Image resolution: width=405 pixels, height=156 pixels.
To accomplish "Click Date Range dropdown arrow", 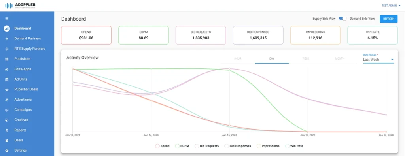I will [x=392, y=60].
